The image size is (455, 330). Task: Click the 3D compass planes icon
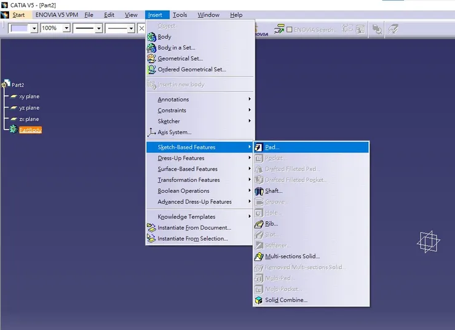click(429, 242)
